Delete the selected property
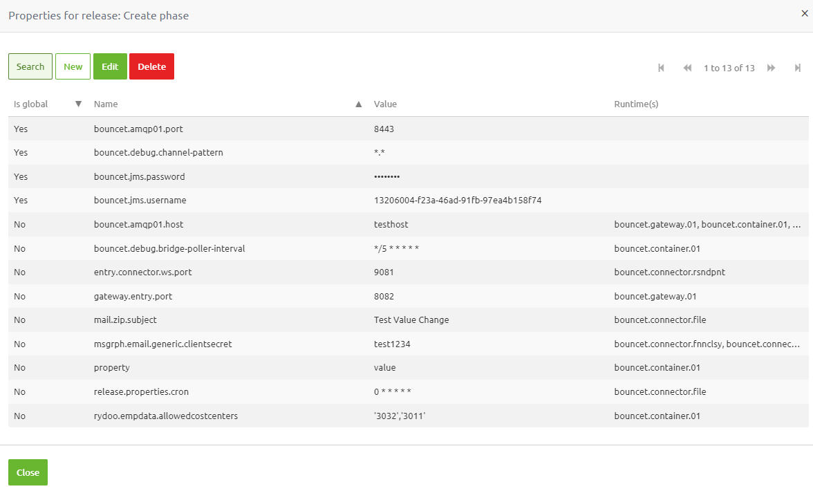 [151, 66]
